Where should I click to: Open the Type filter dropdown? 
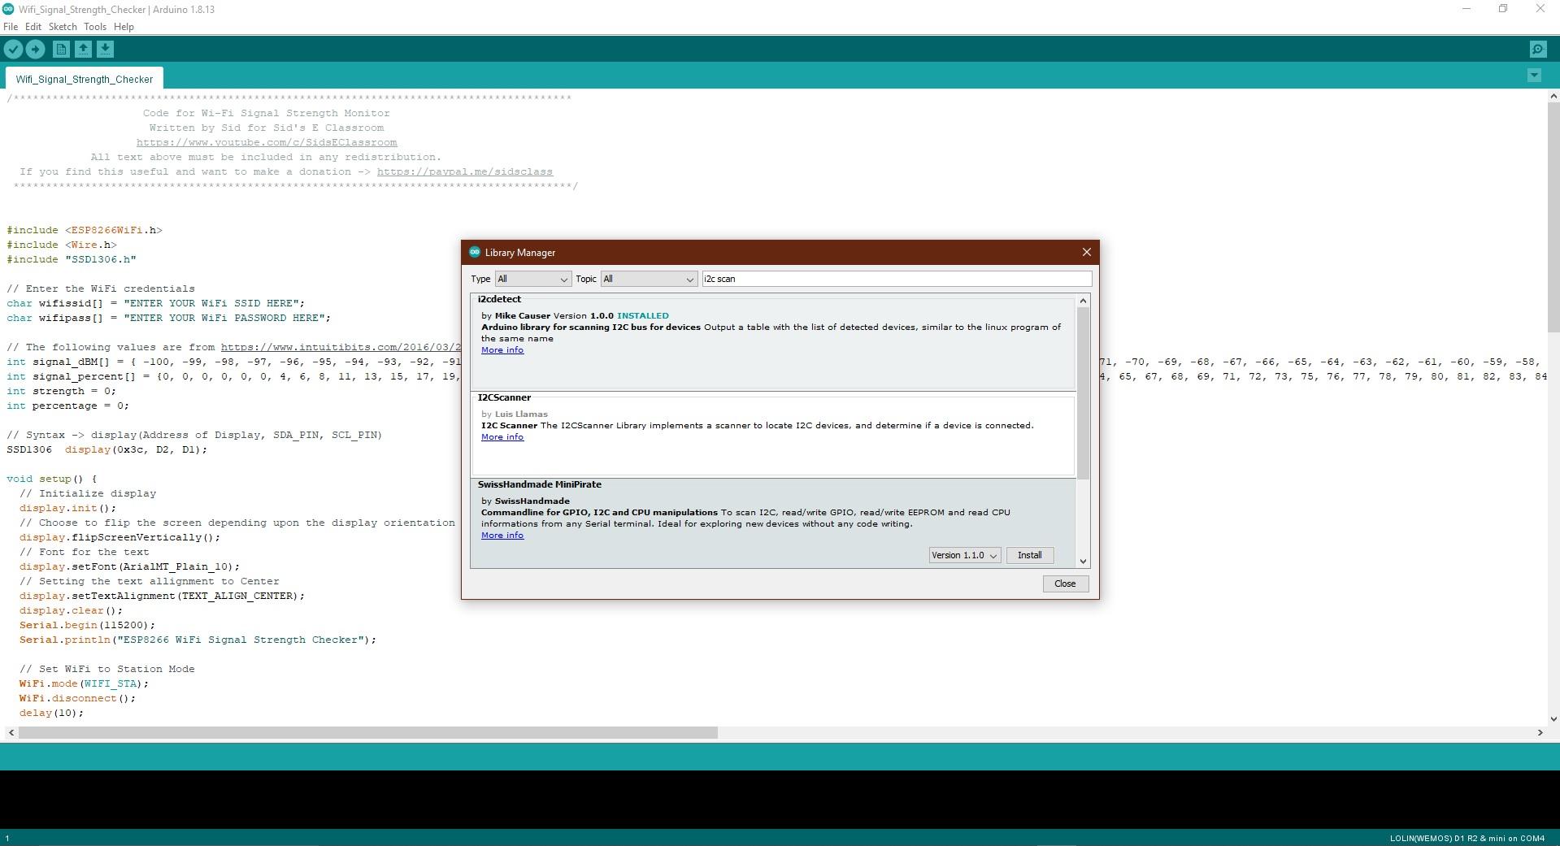tap(532, 279)
